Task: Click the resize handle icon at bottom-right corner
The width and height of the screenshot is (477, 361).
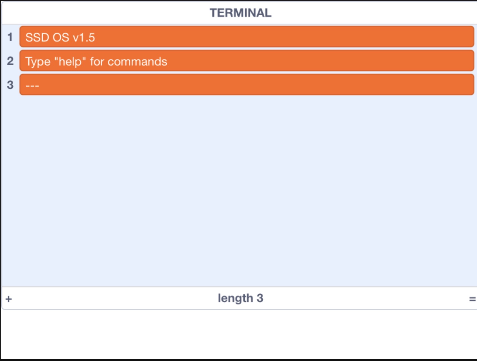Action: pos(472,299)
